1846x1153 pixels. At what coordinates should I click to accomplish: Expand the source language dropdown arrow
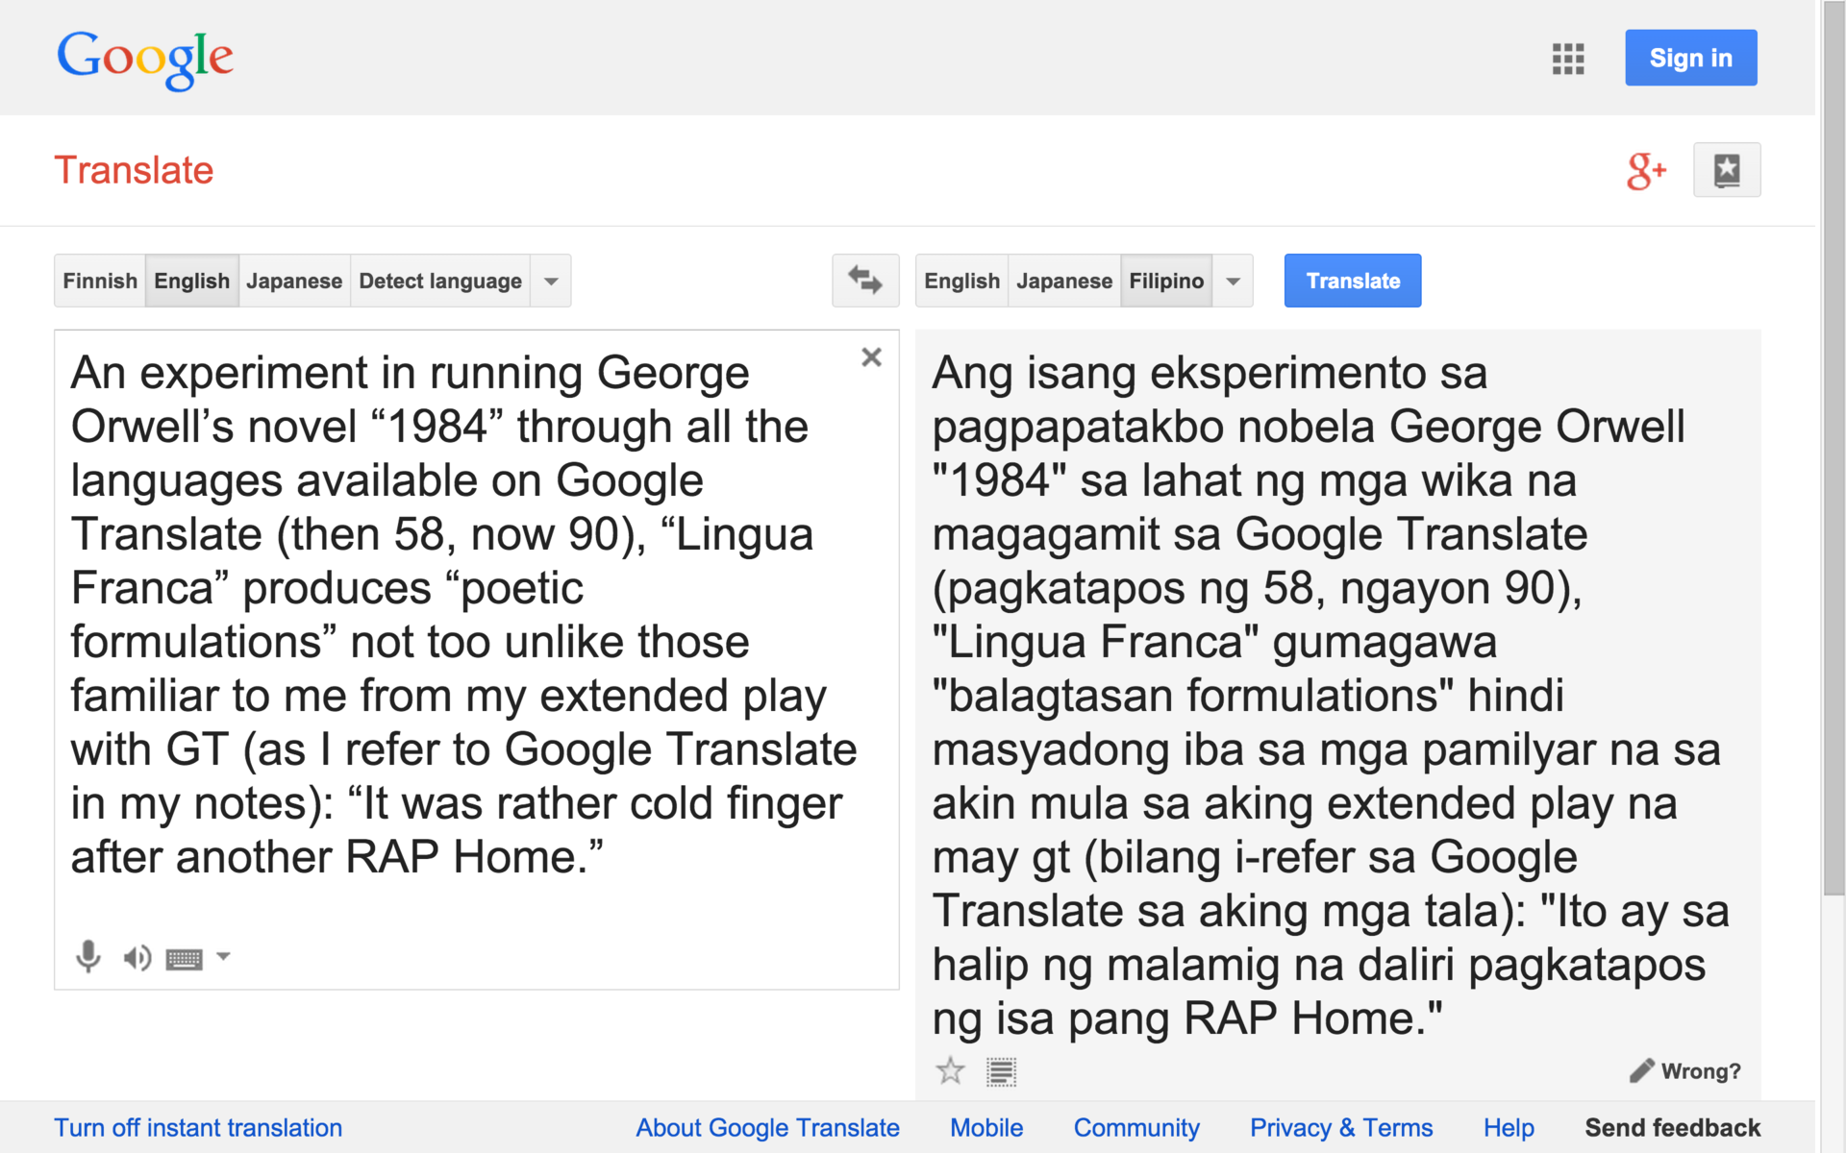point(551,282)
